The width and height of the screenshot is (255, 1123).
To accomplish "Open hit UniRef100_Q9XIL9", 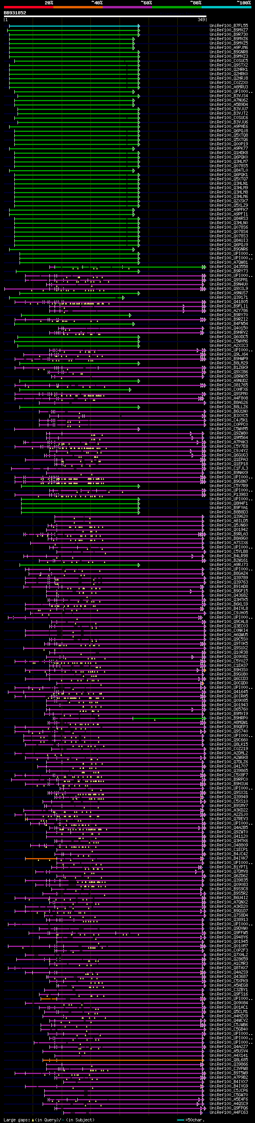I will pyautogui.click(x=229, y=288).
